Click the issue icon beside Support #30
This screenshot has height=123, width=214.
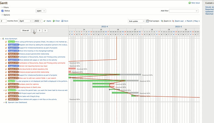[6, 60]
